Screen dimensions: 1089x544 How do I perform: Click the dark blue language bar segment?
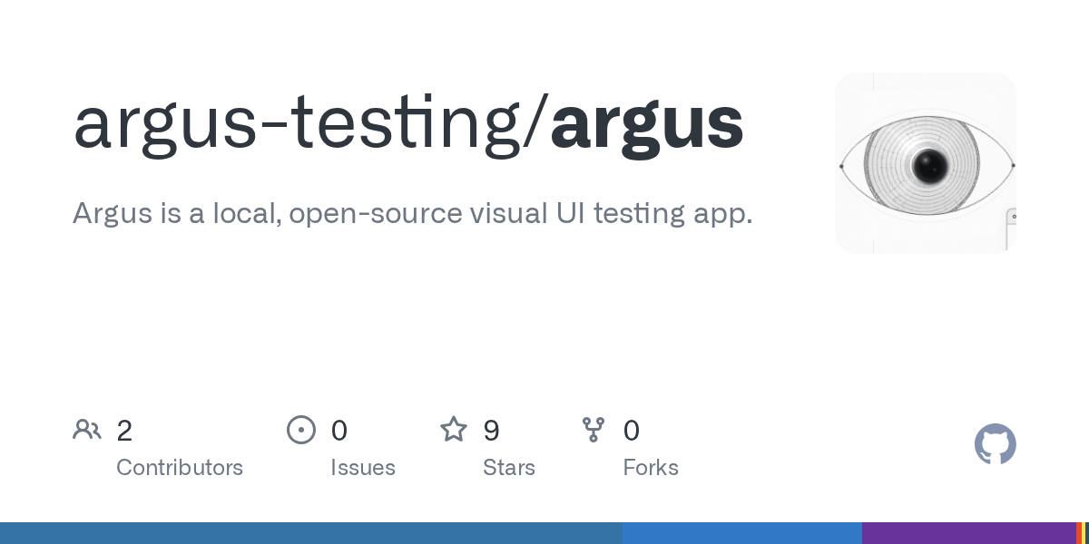click(x=311, y=533)
